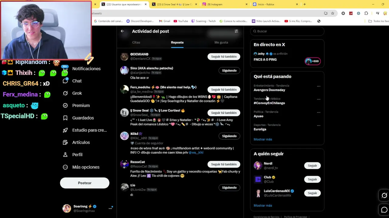Image resolution: width=389 pixels, height=218 pixels.
Task: Switch to the Me gusta tab
Action: pyautogui.click(x=221, y=42)
